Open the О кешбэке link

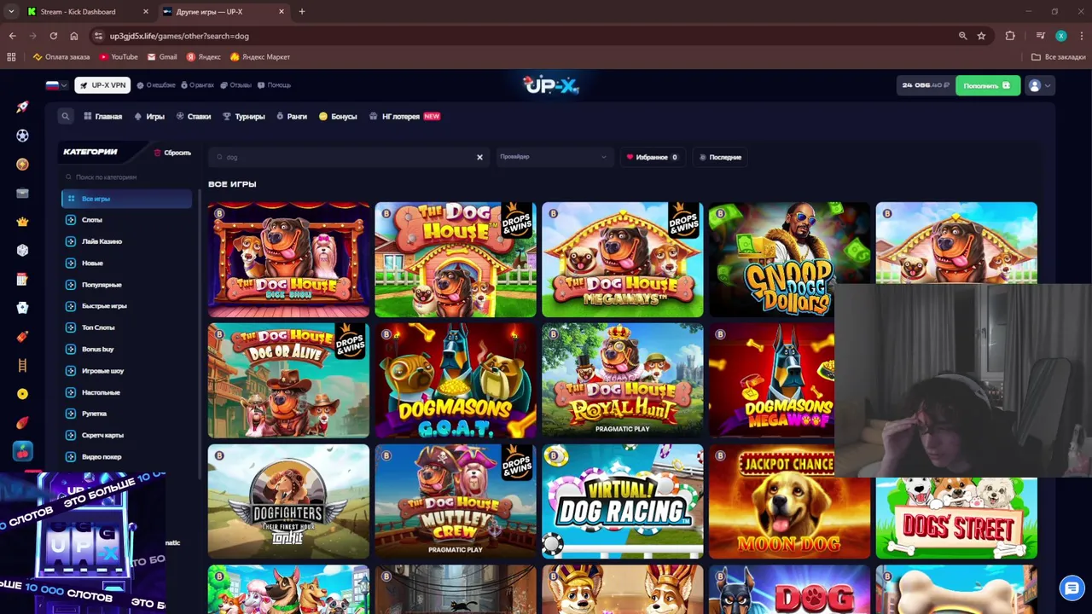coord(157,85)
